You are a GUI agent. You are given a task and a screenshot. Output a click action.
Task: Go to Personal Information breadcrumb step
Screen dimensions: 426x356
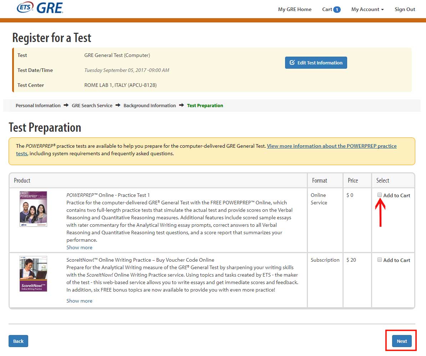(38, 105)
